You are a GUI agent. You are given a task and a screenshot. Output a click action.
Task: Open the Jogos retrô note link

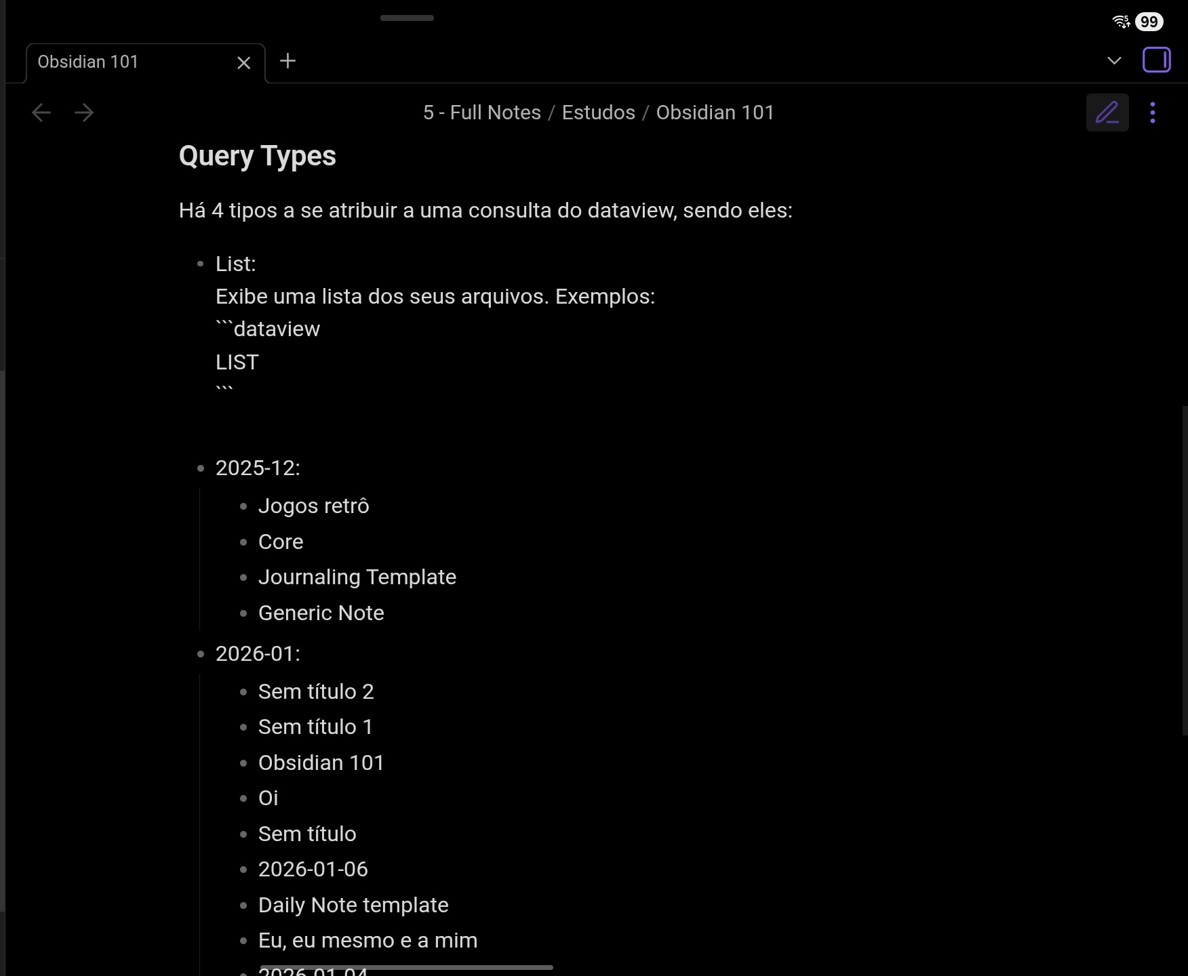click(x=313, y=506)
